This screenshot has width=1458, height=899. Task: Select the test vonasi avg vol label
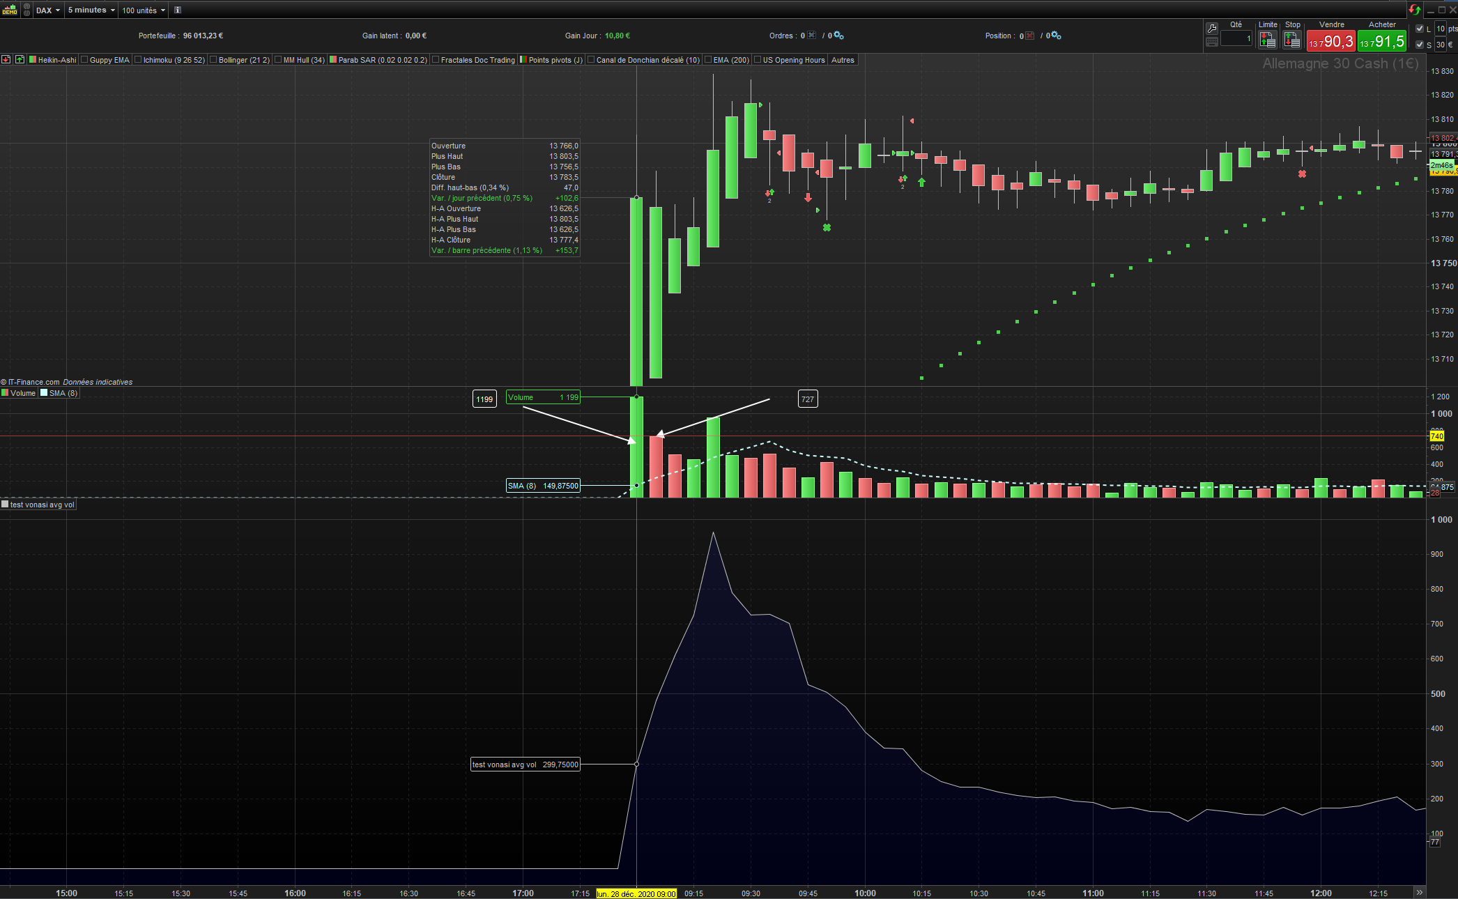pyautogui.click(x=42, y=505)
